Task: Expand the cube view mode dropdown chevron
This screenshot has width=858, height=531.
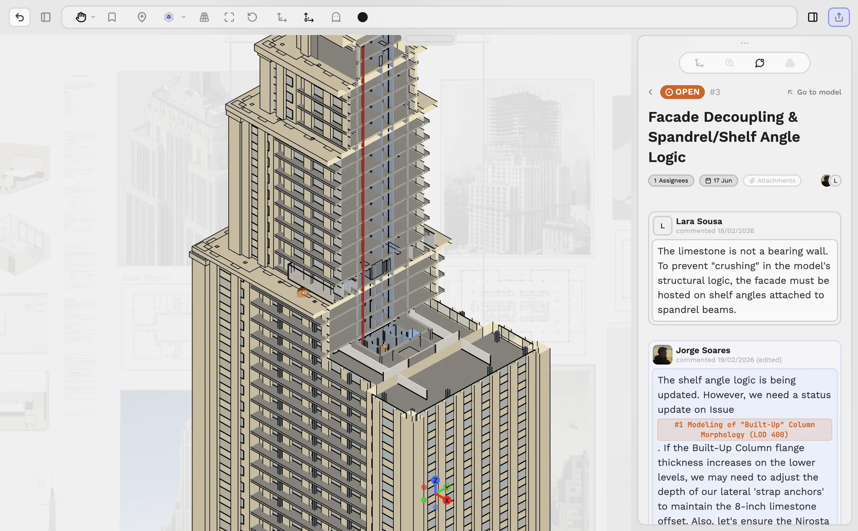Action: (184, 17)
